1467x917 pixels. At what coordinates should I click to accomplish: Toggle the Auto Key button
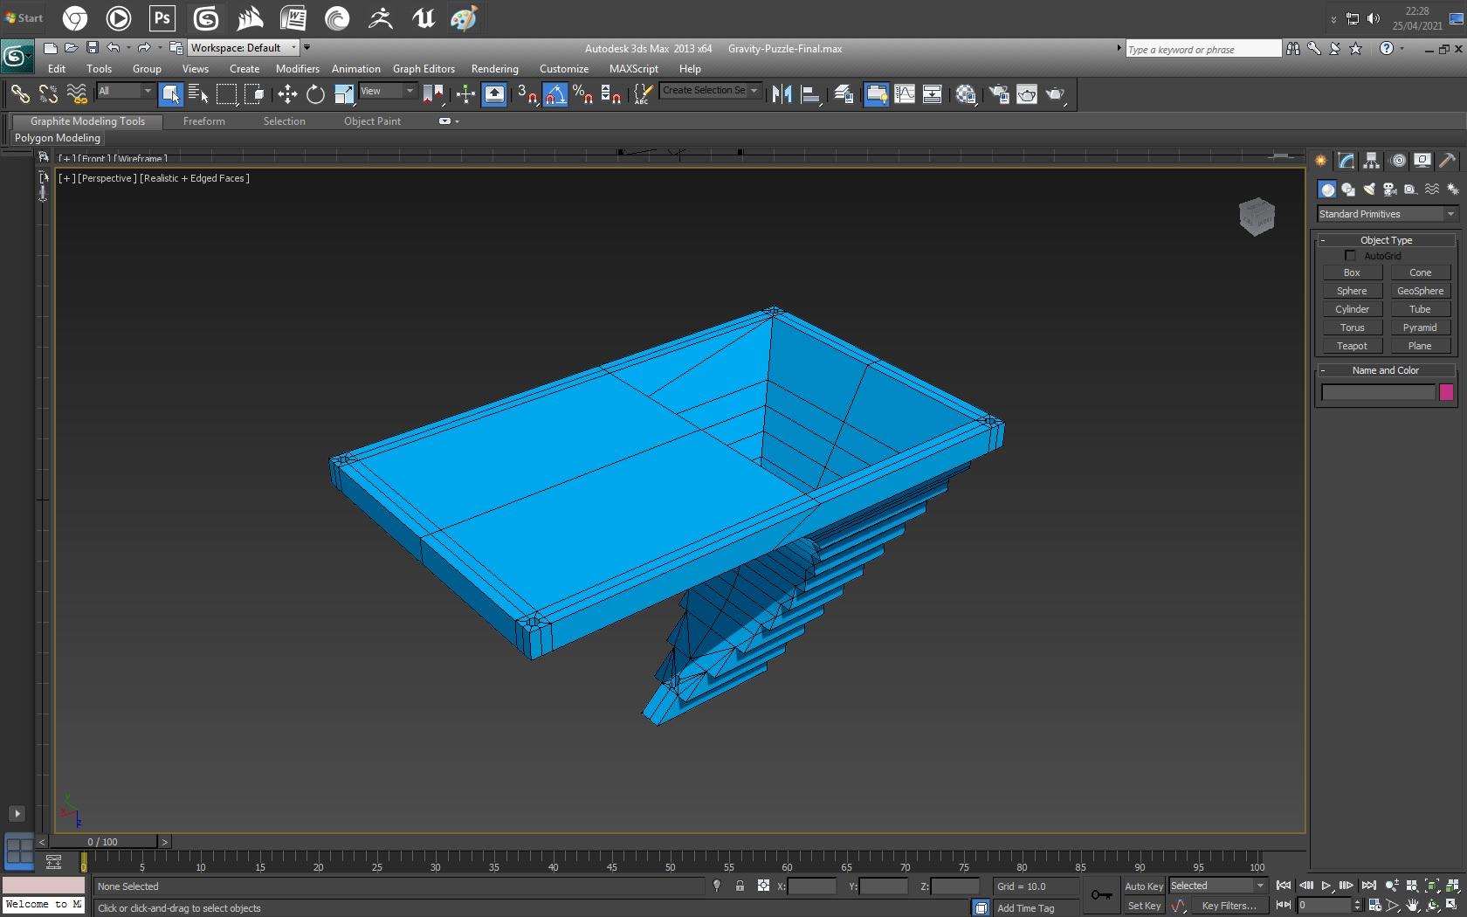[x=1144, y=886]
